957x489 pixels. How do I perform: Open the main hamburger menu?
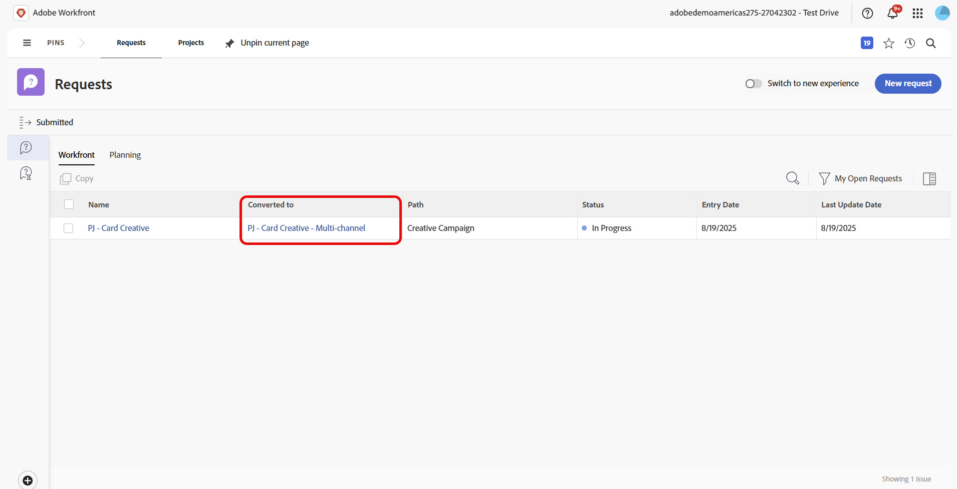[27, 43]
